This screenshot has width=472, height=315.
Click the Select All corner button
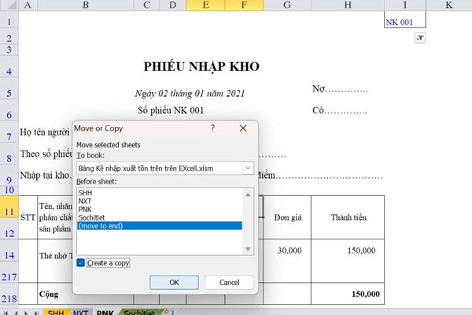tap(9, 6)
